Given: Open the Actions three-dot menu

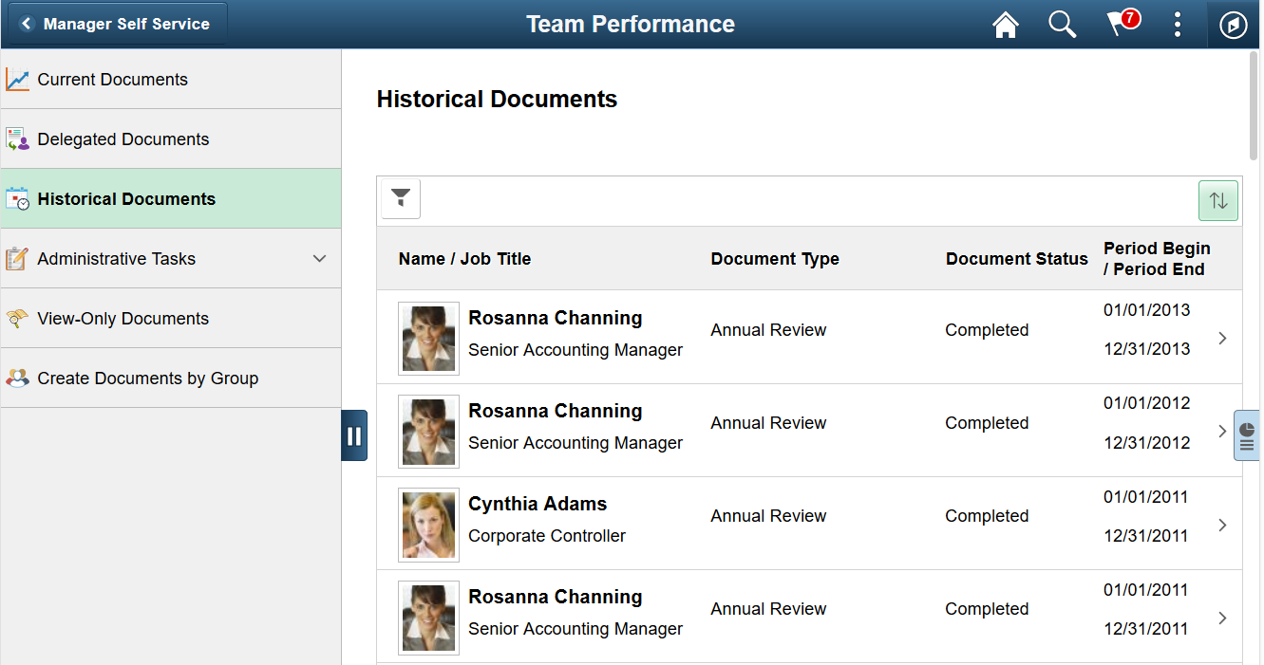Looking at the screenshot, I should tap(1178, 25).
